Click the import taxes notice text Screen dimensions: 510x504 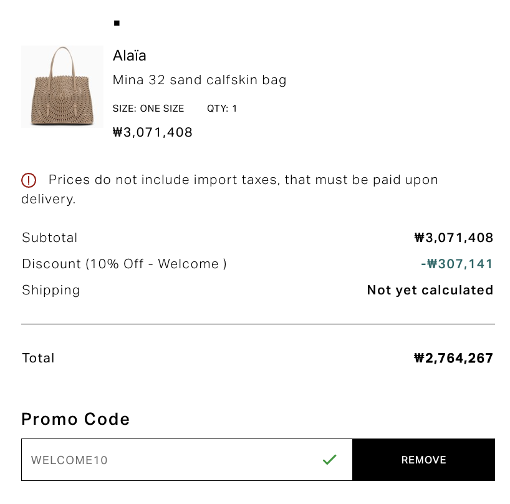click(229, 190)
